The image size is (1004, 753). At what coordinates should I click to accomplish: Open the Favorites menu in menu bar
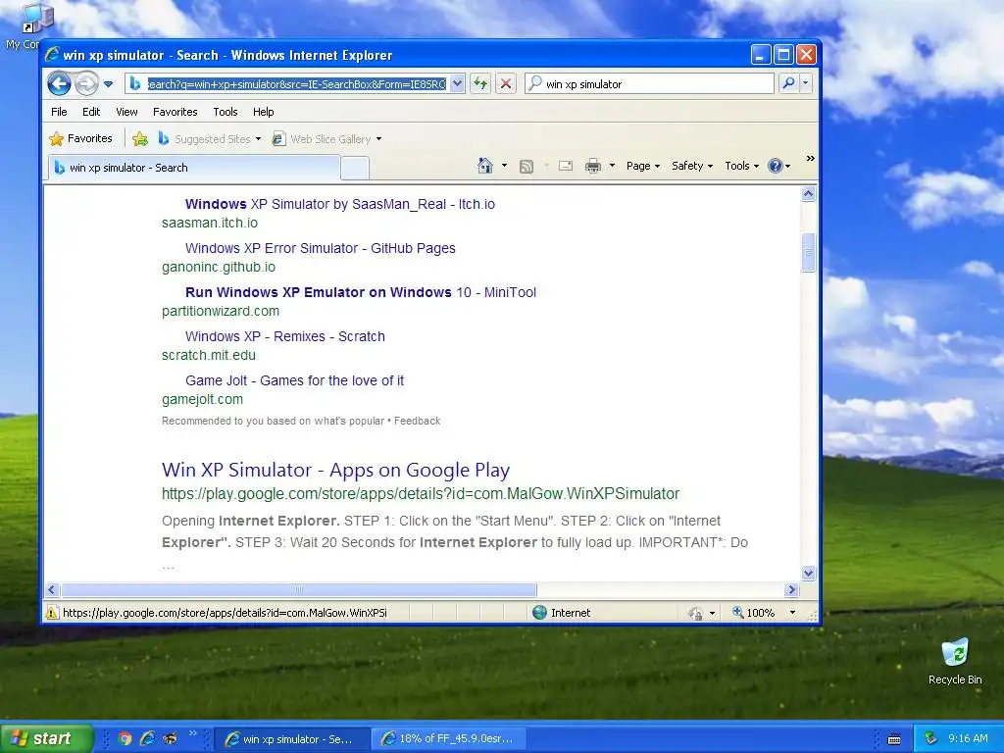[x=175, y=112]
